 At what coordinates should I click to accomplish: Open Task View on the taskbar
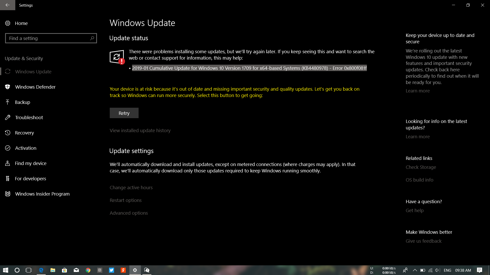(x=29, y=270)
